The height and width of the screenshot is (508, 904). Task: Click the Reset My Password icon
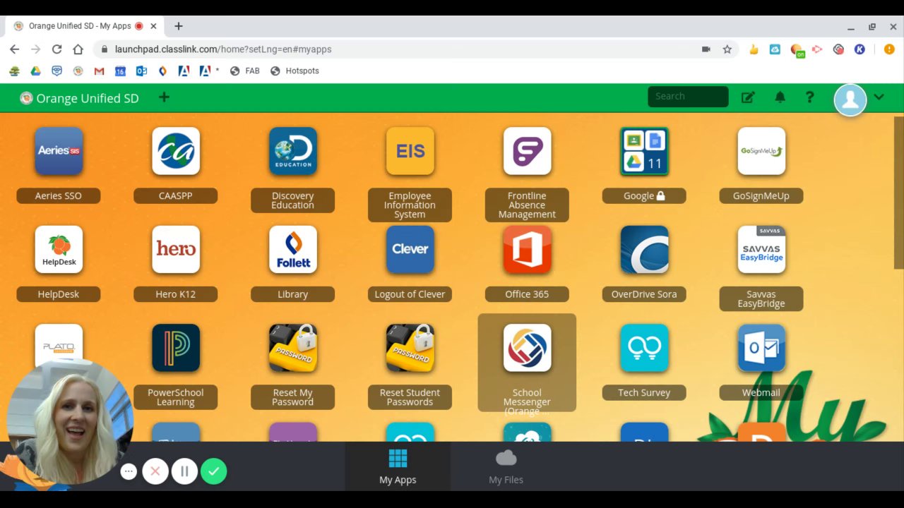coord(293,348)
